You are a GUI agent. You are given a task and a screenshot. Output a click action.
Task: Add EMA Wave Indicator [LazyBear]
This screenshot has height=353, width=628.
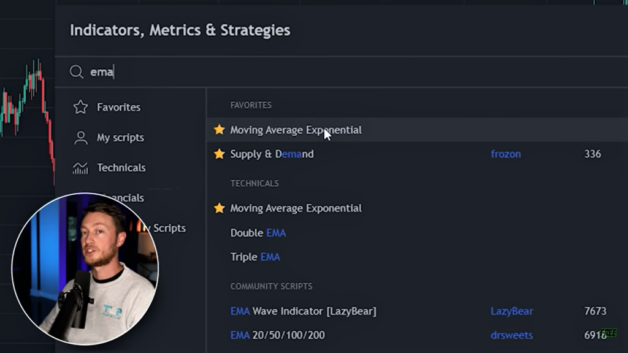point(303,311)
